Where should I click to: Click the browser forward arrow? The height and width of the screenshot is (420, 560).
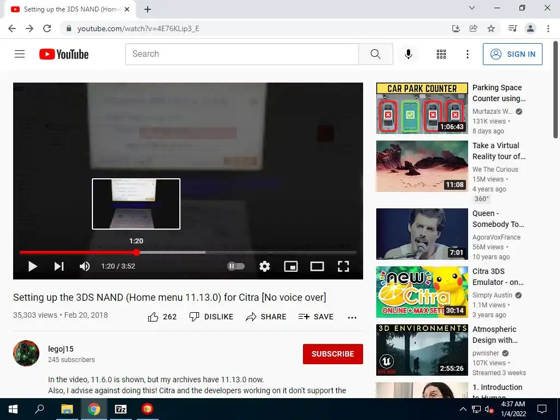click(30, 28)
